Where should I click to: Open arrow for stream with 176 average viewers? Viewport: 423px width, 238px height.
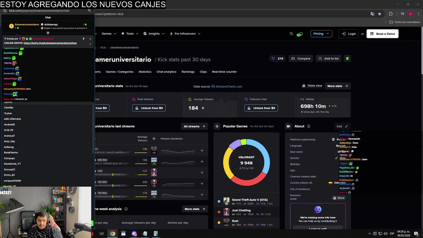[x=202, y=194]
